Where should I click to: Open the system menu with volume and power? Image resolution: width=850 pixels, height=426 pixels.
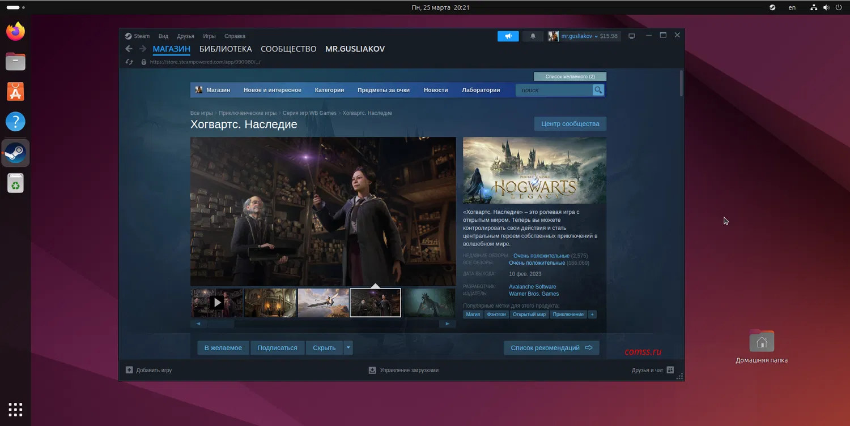pyautogui.click(x=827, y=7)
